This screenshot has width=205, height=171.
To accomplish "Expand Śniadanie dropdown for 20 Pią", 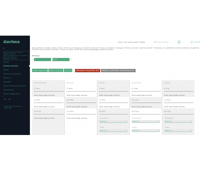I will tap(178, 121).
